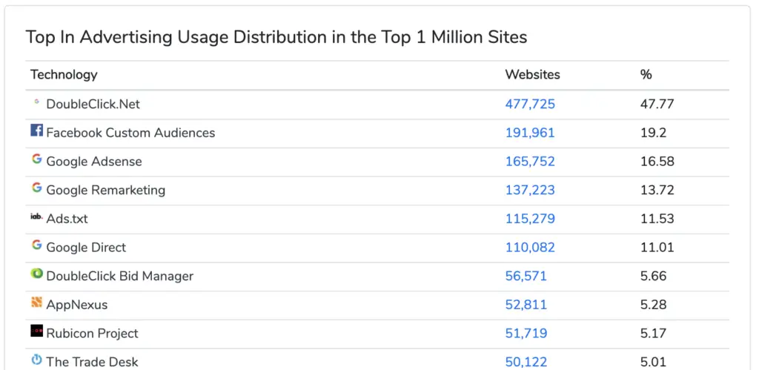Click the DoubleClick.Net logo icon
Image resolution: width=759 pixels, height=370 pixels.
(36, 102)
